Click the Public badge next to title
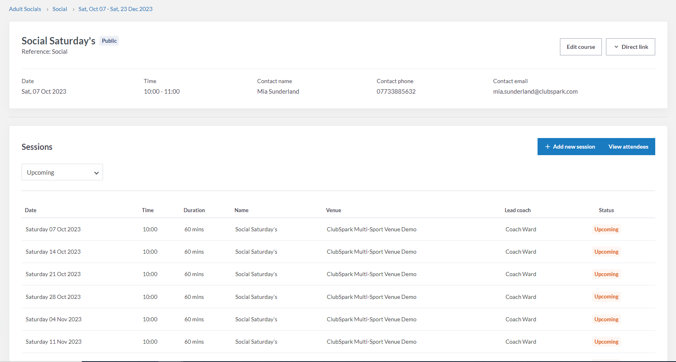 tap(109, 41)
